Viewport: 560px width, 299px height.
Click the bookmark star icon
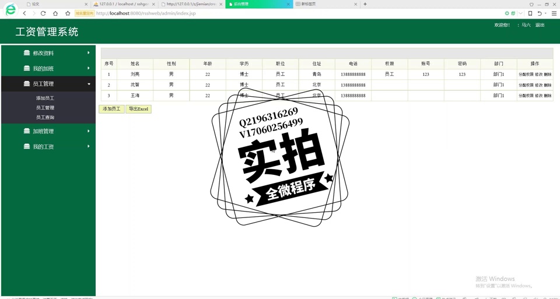pos(68,13)
